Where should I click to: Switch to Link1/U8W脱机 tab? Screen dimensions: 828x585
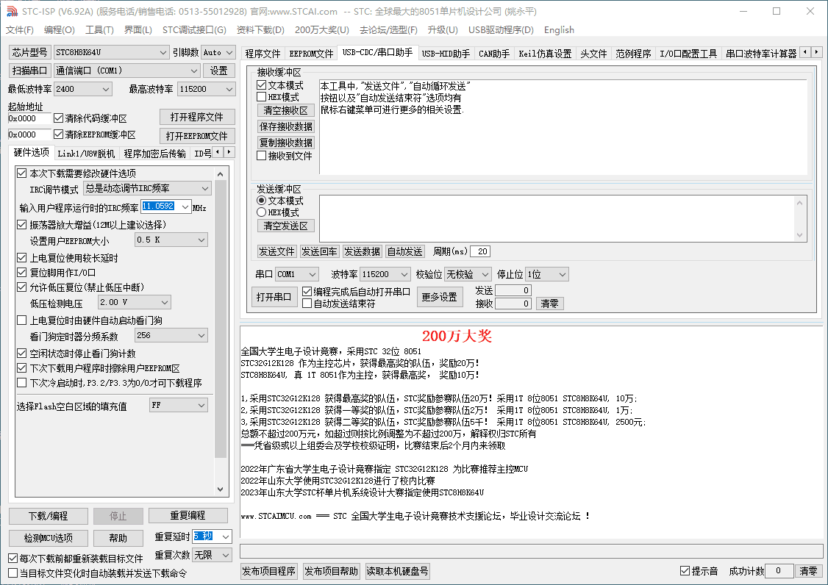click(x=86, y=153)
